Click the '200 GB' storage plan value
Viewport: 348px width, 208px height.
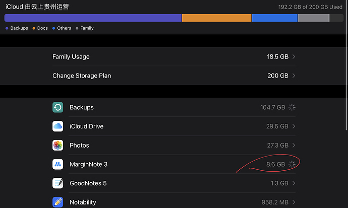(278, 76)
